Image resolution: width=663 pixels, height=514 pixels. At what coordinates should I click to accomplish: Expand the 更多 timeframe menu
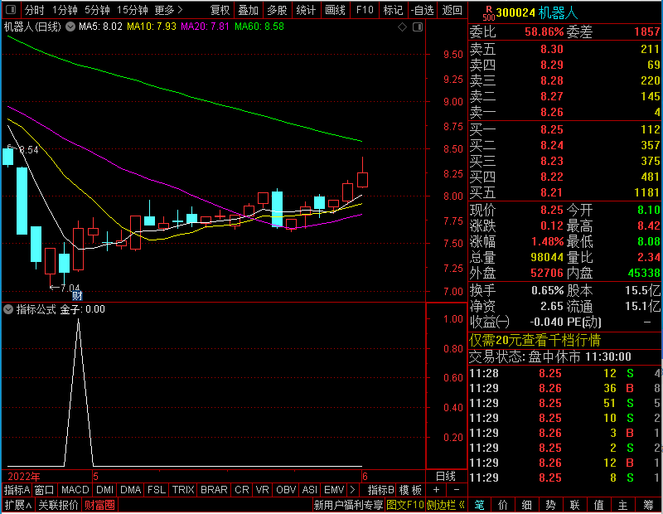pos(169,10)
